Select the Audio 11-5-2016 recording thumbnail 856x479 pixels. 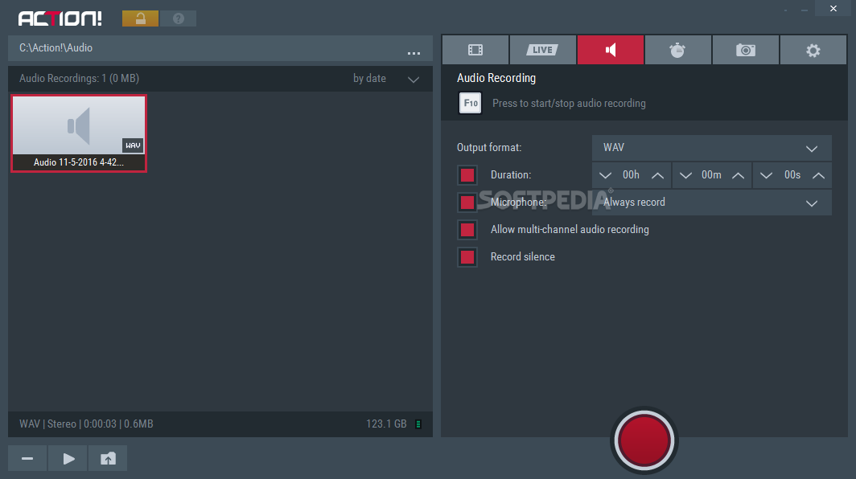(x=79, y=133)
